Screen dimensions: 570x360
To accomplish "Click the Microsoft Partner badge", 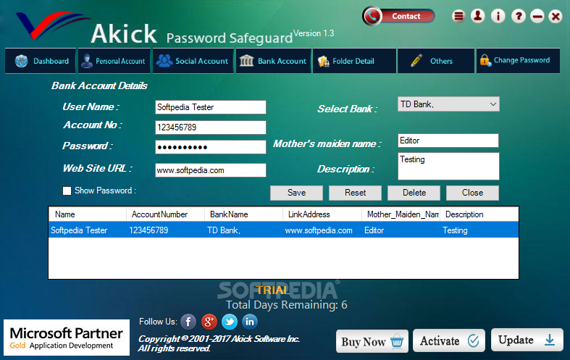I will pyautogui.click(x=67, y=338).
